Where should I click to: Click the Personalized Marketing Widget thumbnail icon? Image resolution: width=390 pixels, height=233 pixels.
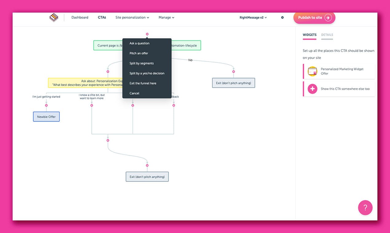tap(313, 71)
